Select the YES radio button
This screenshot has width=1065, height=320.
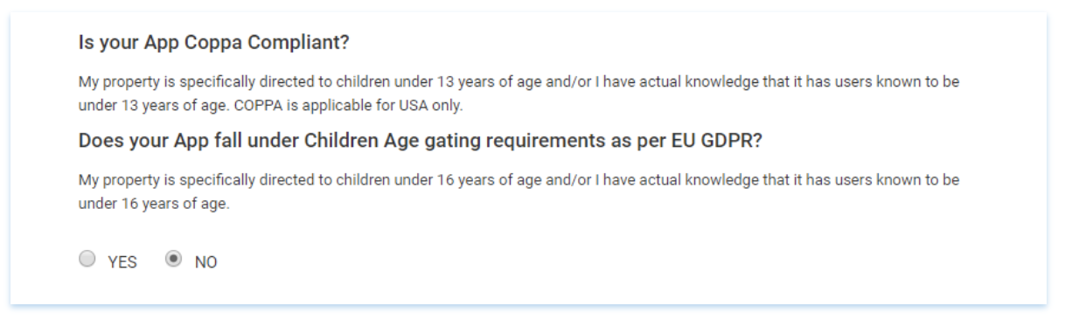coord(86,260)
